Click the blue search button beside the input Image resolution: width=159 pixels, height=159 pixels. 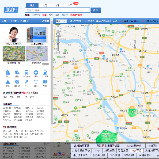click(x=96, y=10)
